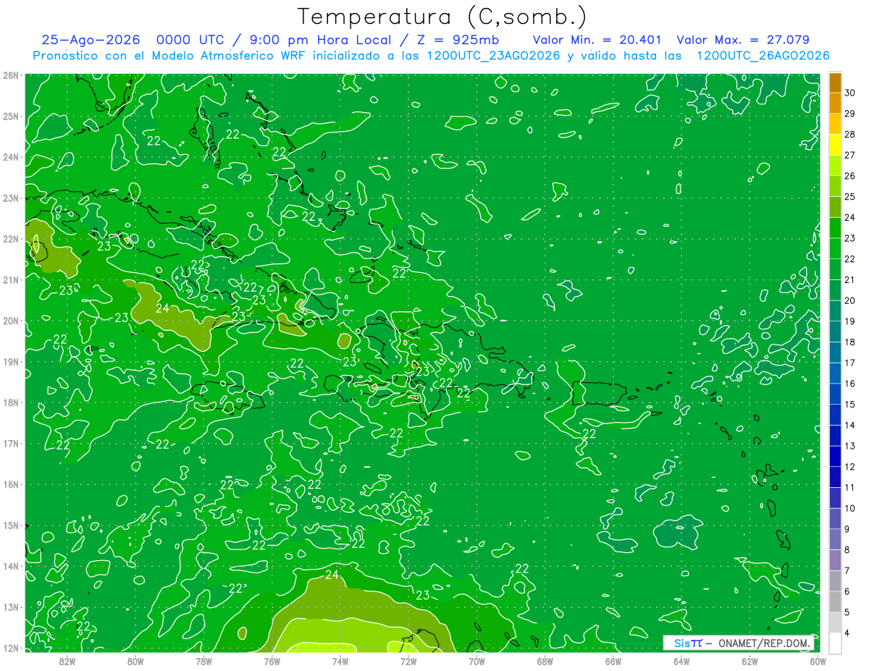Click the "30" label on the color scale
The height and width of the screenshot is (671, 869).
click(849, 93)
